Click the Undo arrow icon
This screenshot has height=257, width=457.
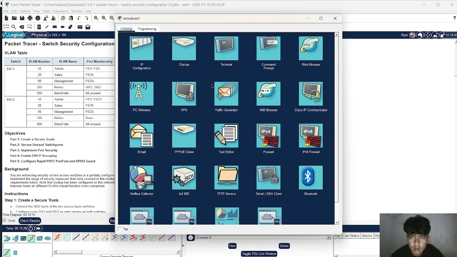click(x=79, y=18)
